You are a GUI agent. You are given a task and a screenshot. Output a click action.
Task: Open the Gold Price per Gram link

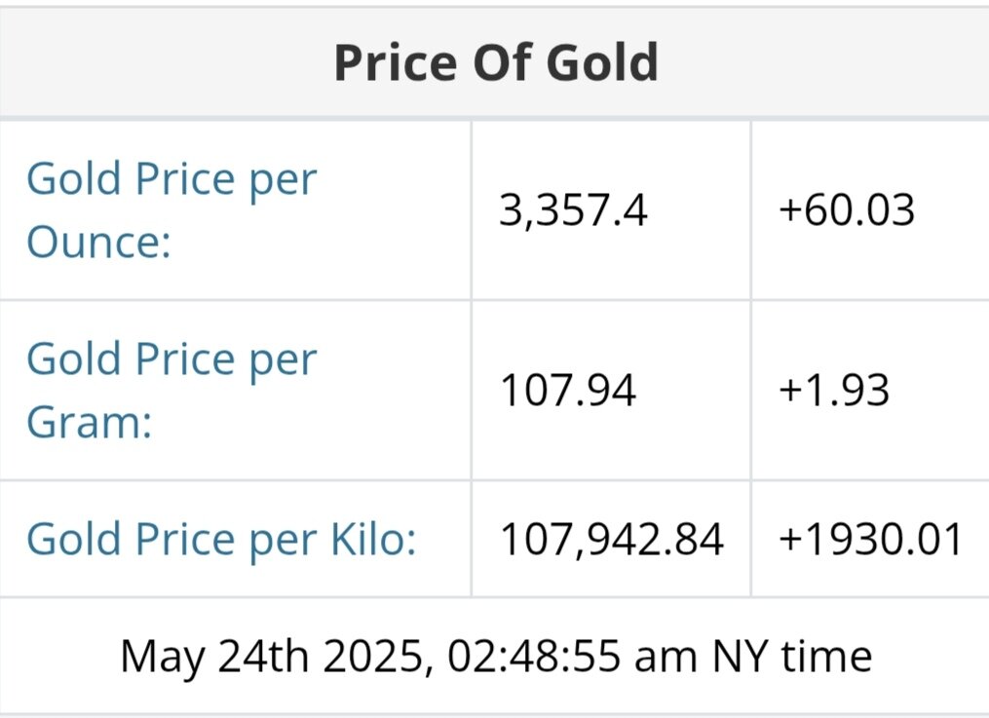click(171, 390)
